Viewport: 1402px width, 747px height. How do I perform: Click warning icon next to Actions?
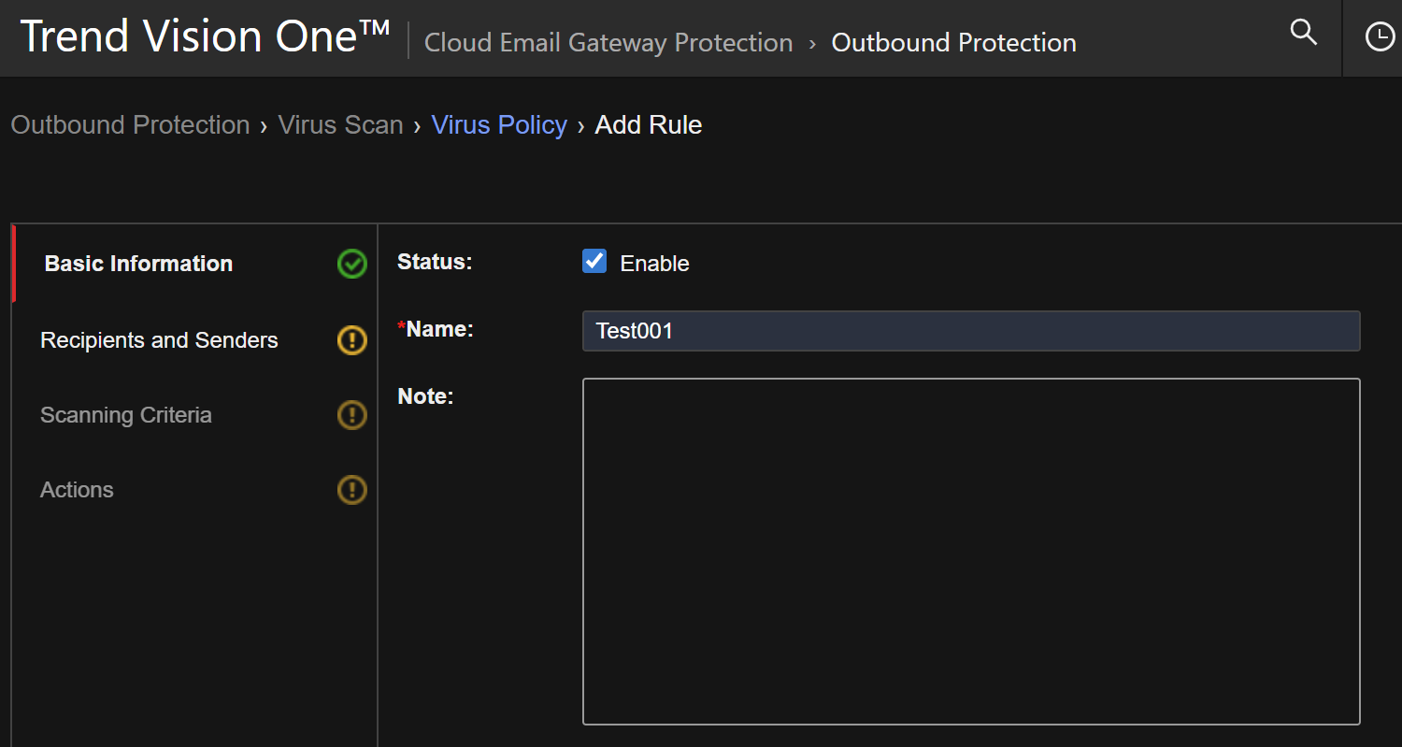coord(352,490)
